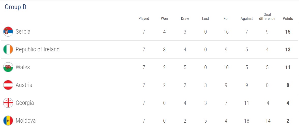Open the Georgia team name link
Image resolution: width=299 pixels, height=130 pixels.
(x=25, y=103)
